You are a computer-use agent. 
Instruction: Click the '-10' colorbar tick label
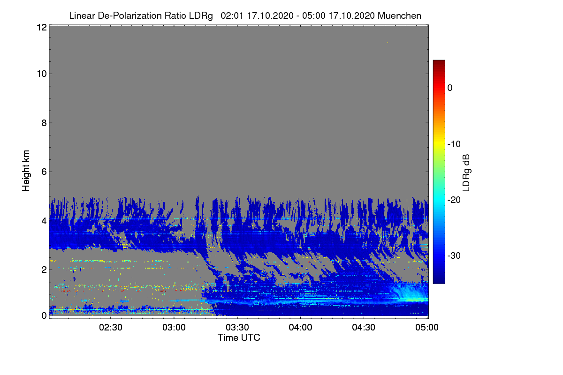point(454,144)
